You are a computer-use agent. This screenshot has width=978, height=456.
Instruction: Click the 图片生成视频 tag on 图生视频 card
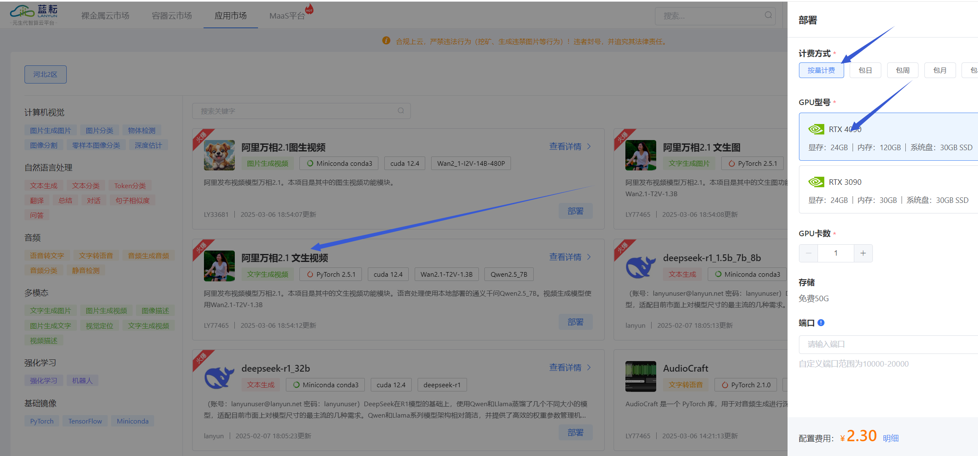point(268,163)
